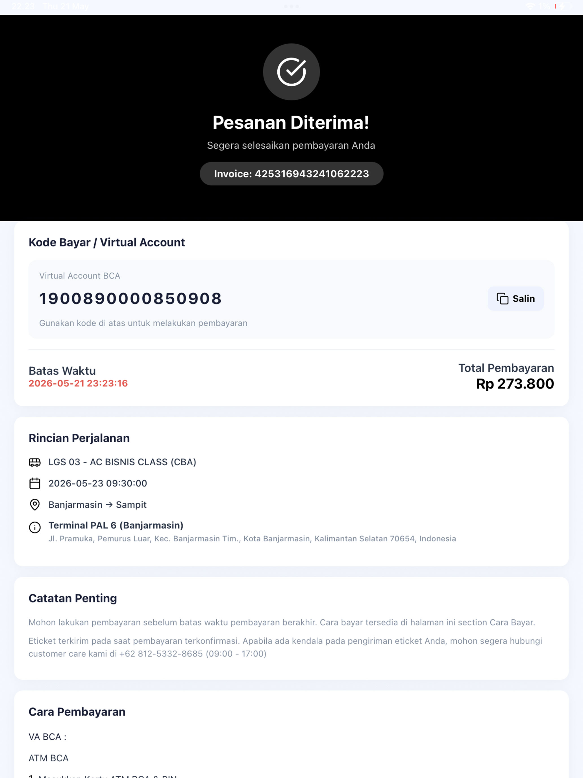The height and width of the screenshot is (778, 583).
Task: Click the Cara Pembayaran section heading
Action: 77,712
